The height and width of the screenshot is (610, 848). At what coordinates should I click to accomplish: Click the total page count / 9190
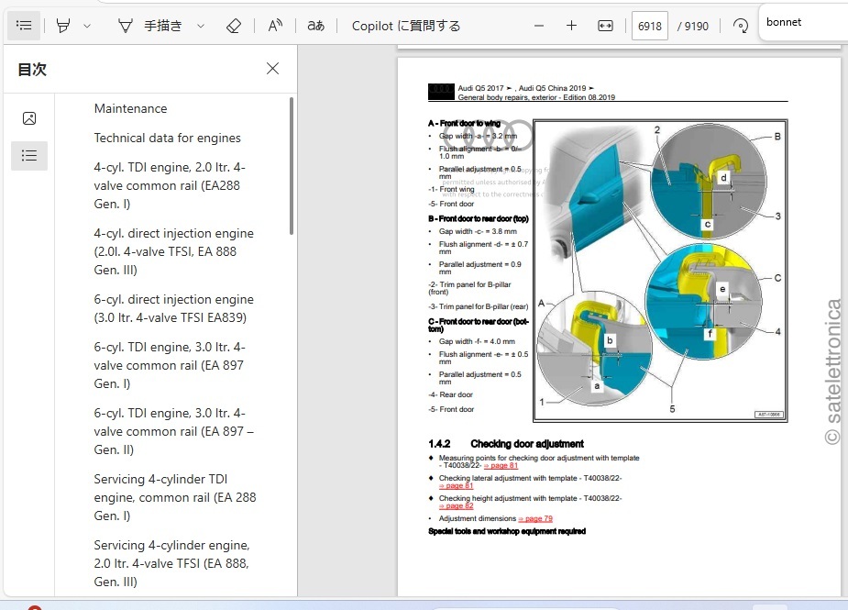pos(693,26)
